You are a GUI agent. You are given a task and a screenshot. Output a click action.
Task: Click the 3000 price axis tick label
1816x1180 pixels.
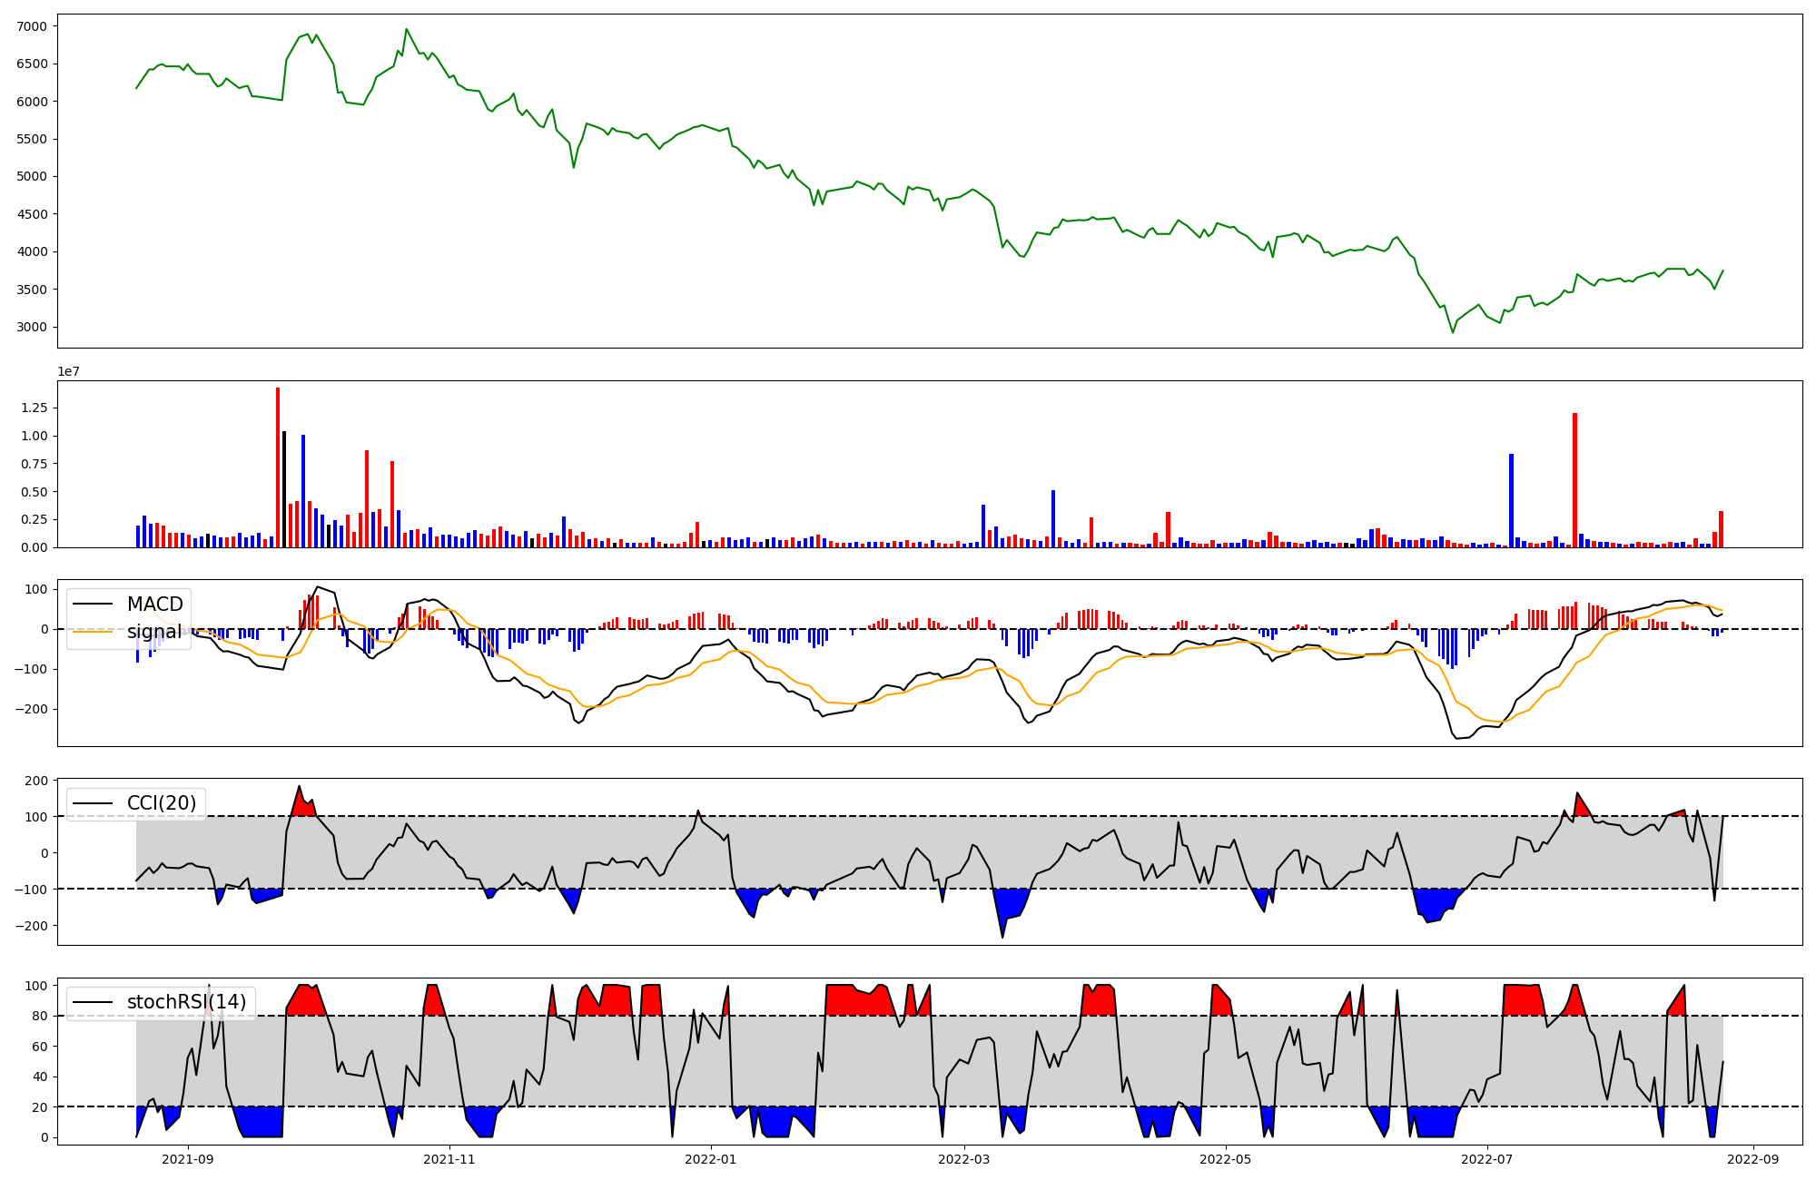point(33,328)
